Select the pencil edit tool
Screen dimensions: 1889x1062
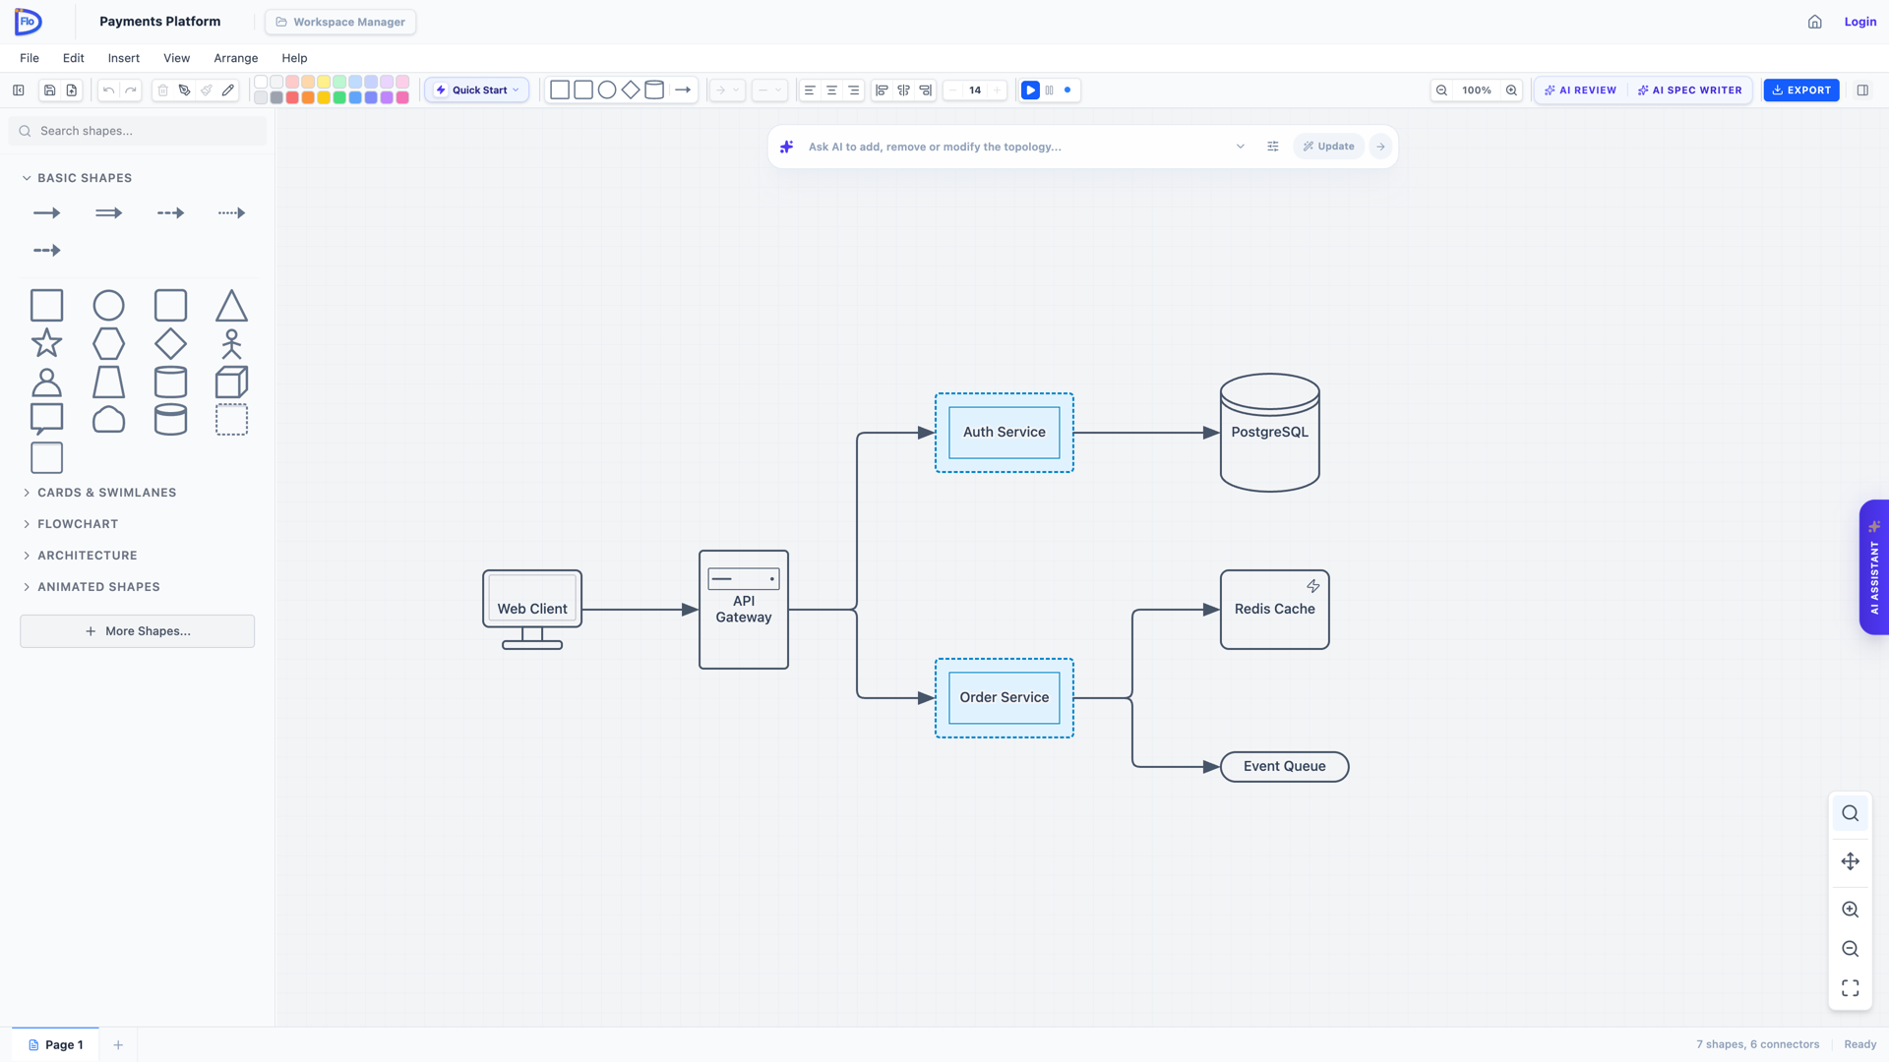(228, 90)
